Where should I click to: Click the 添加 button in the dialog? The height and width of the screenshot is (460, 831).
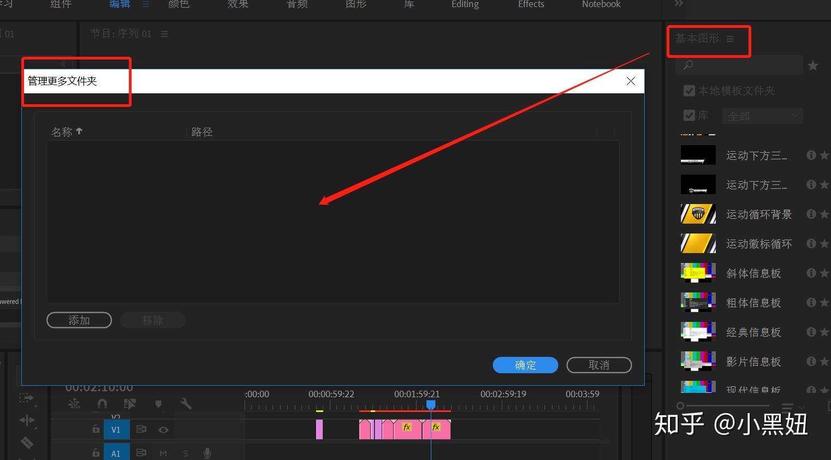(79, 320)
